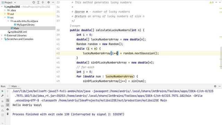This screenshot has width=222, height=125.
Task: Close the Main run tab
Action: [19, 86]
